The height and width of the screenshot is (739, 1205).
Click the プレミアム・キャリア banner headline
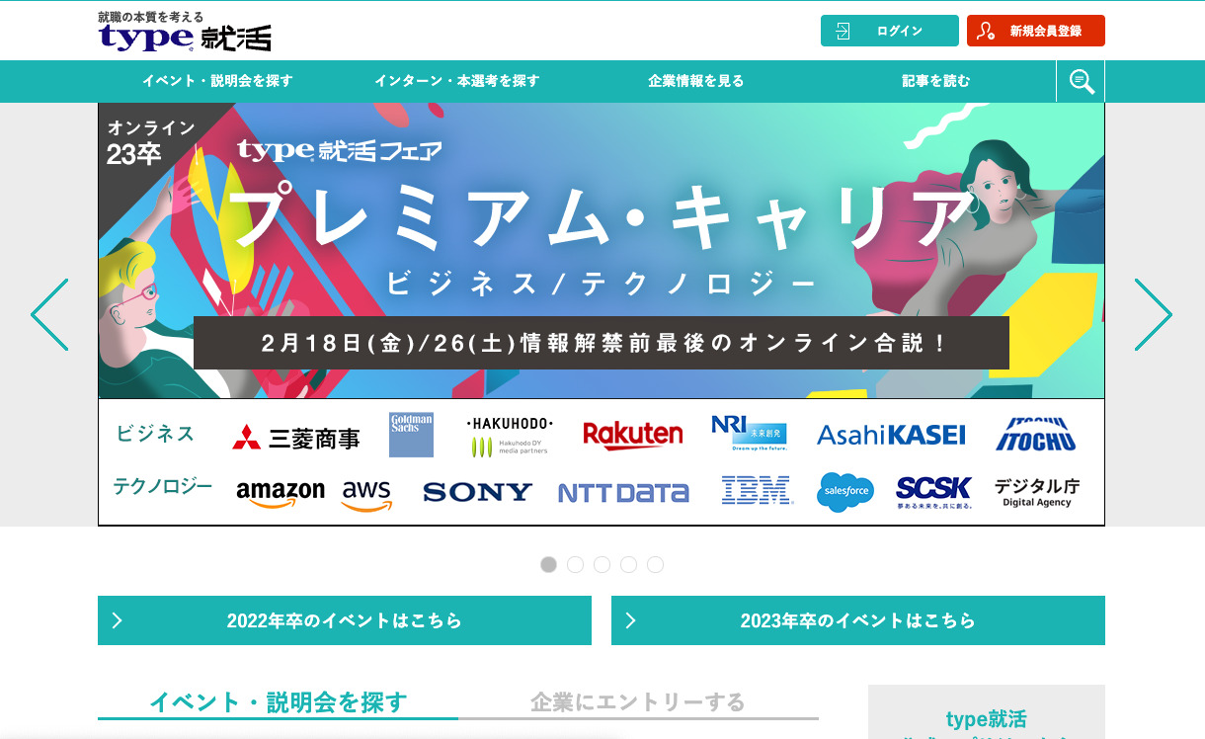603,218
